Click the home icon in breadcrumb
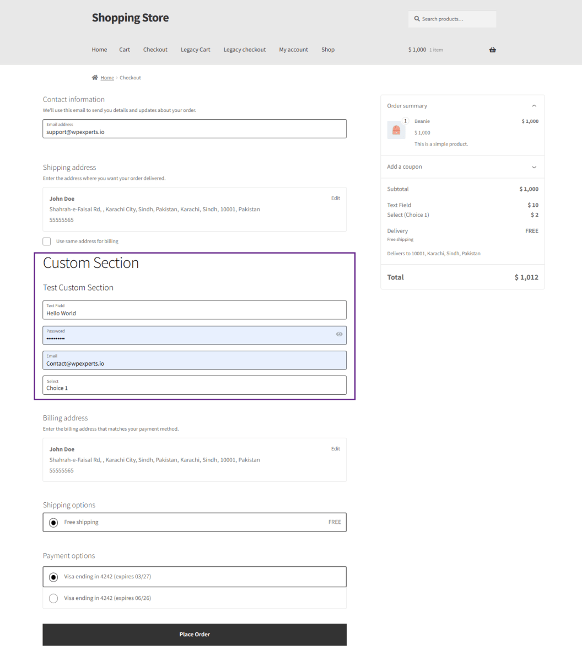Viewport: 582px width, 660px height. [x=95, y=78]
